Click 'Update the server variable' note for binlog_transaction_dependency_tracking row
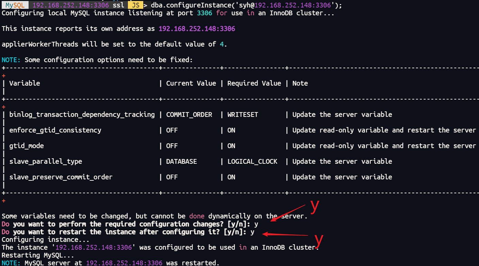 342,114
